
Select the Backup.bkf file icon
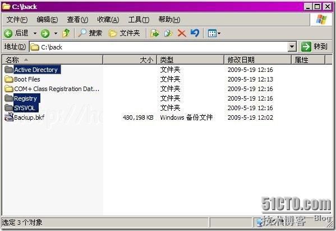pyautogui.click(x=9, y=117)
